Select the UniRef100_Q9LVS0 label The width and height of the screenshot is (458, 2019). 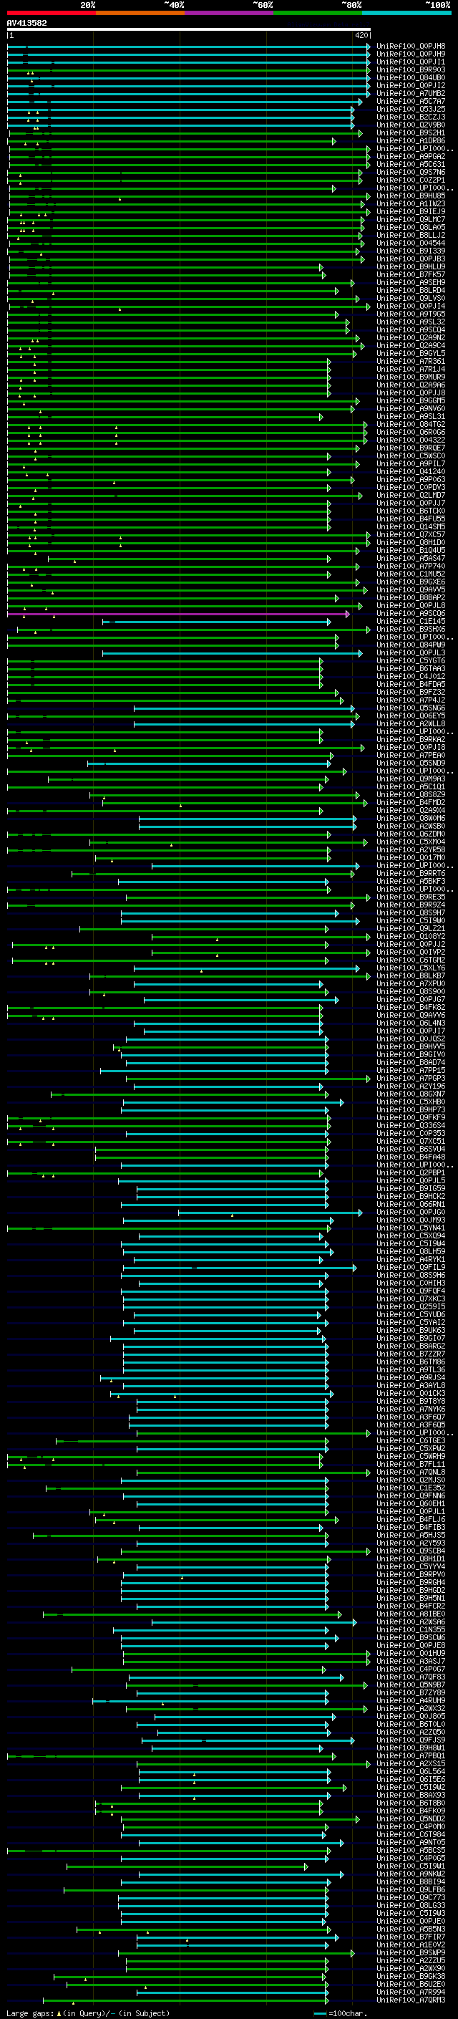411,298
